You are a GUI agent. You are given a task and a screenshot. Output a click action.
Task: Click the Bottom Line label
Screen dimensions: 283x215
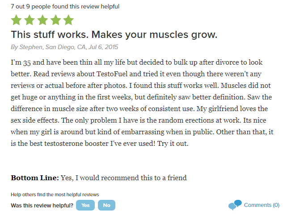click(x=35, y=178)
